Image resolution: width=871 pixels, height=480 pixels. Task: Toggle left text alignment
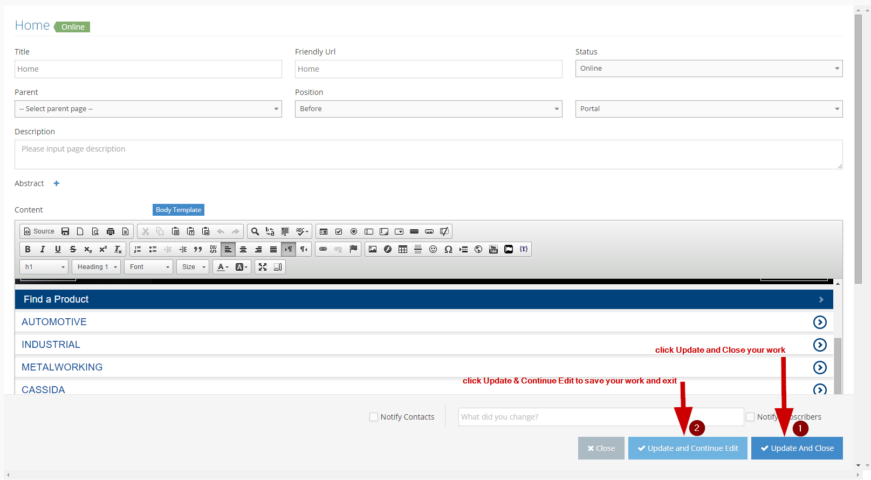[x=228, y=249]
